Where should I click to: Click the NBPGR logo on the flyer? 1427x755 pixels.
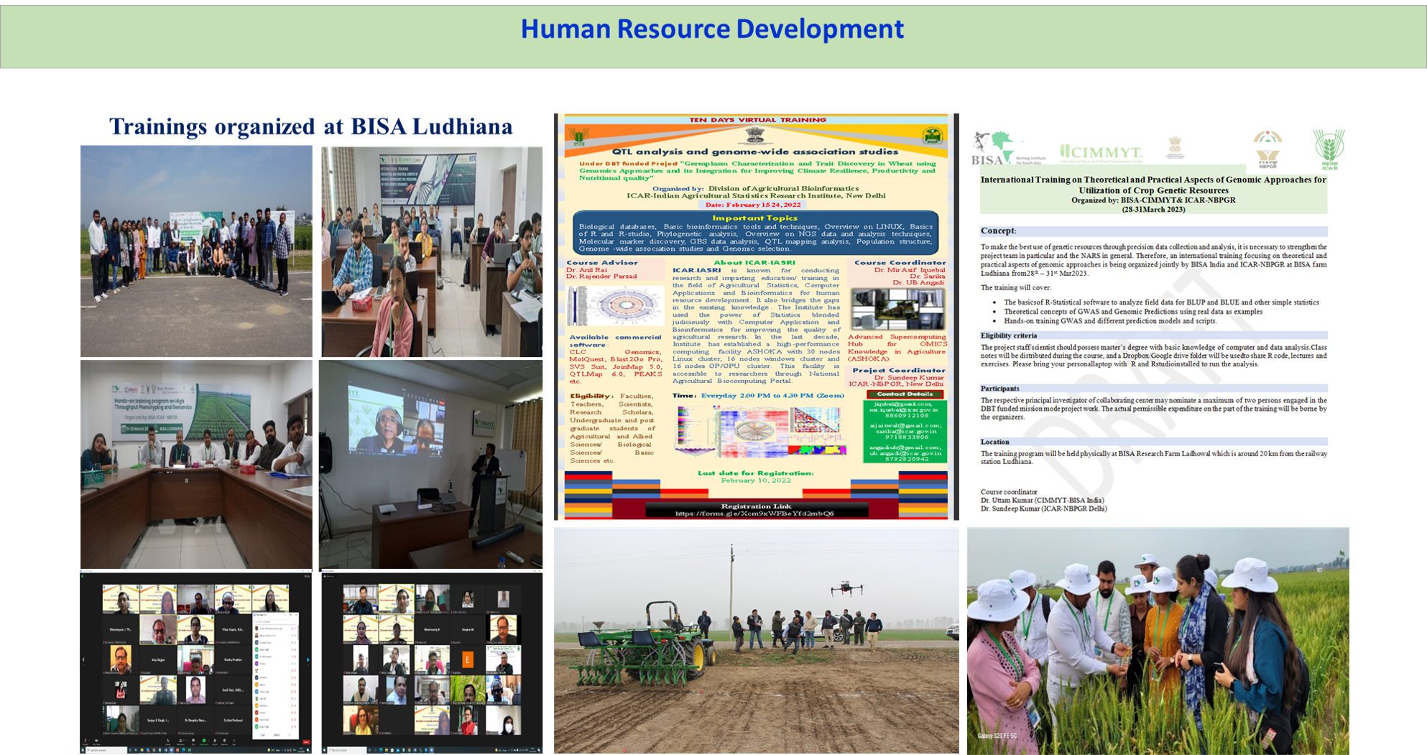(x=1267, y=149)
